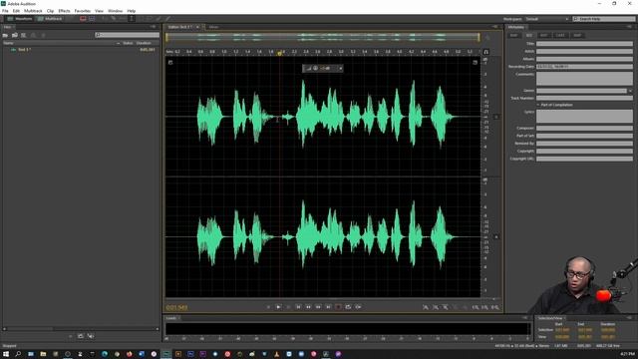Toggle Skip Selection button

[358, 307]
